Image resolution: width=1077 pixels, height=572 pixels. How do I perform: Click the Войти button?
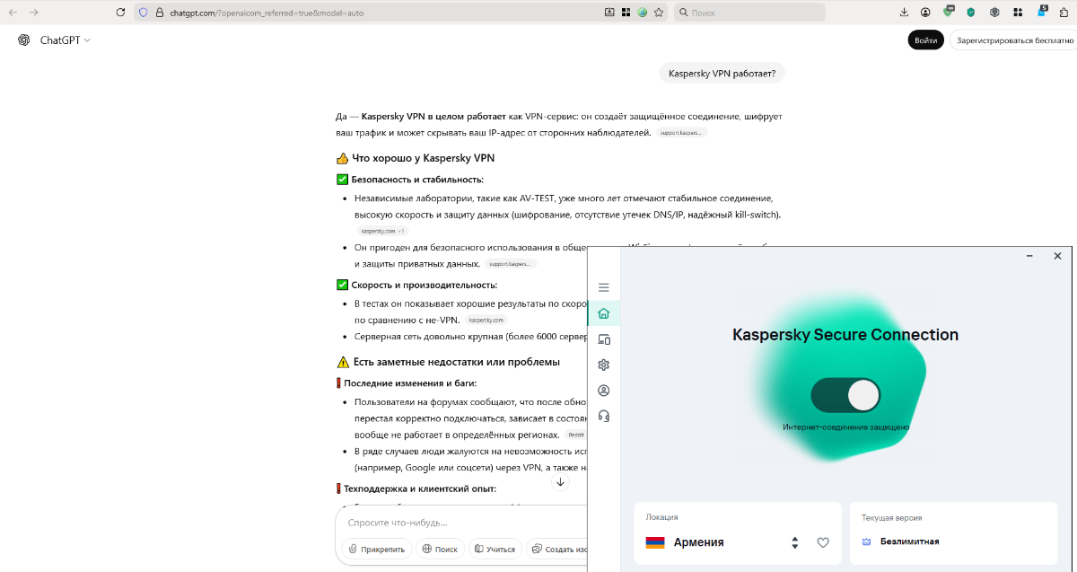click(x=925, y=40)
